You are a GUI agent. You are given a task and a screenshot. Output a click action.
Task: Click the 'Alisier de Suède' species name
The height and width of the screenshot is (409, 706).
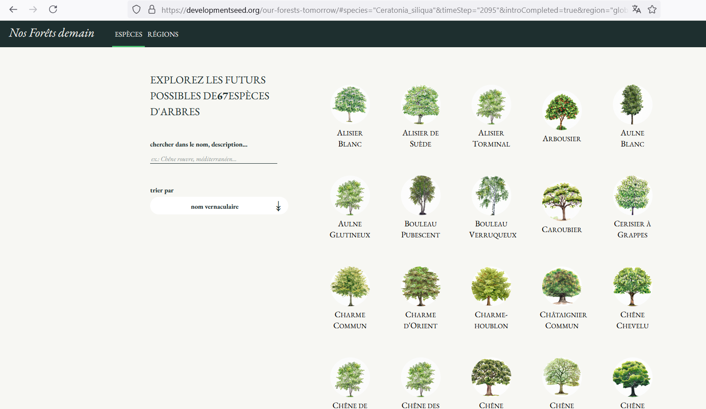pos(421,139)
